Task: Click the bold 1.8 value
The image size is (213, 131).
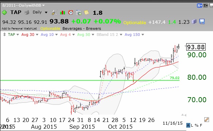Action: click(98, 13)
